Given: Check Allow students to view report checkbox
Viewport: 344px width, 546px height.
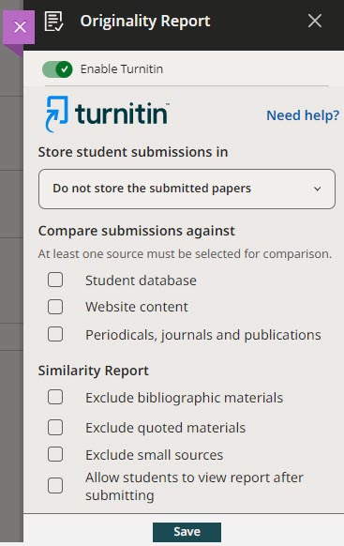Looking at the screenshot, I should tap(55, 485).
